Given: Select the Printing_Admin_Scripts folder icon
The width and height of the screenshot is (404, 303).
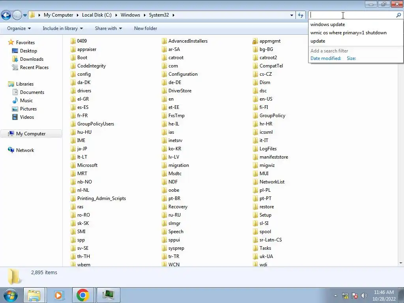Looking at the screenshot, I should tap(73, 198).
